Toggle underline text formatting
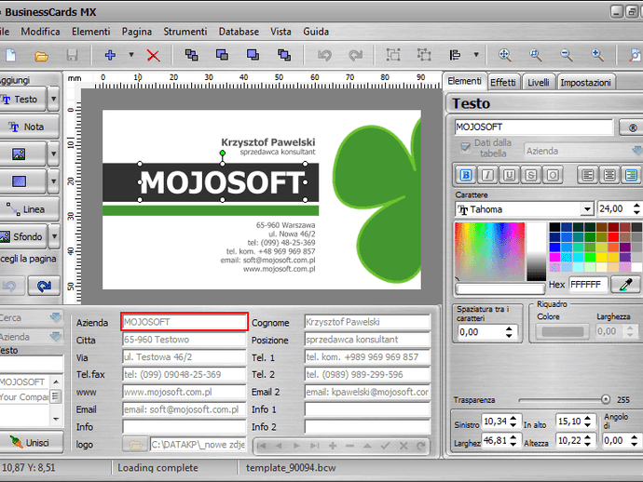Screen dimensions: 643x482 510,175
